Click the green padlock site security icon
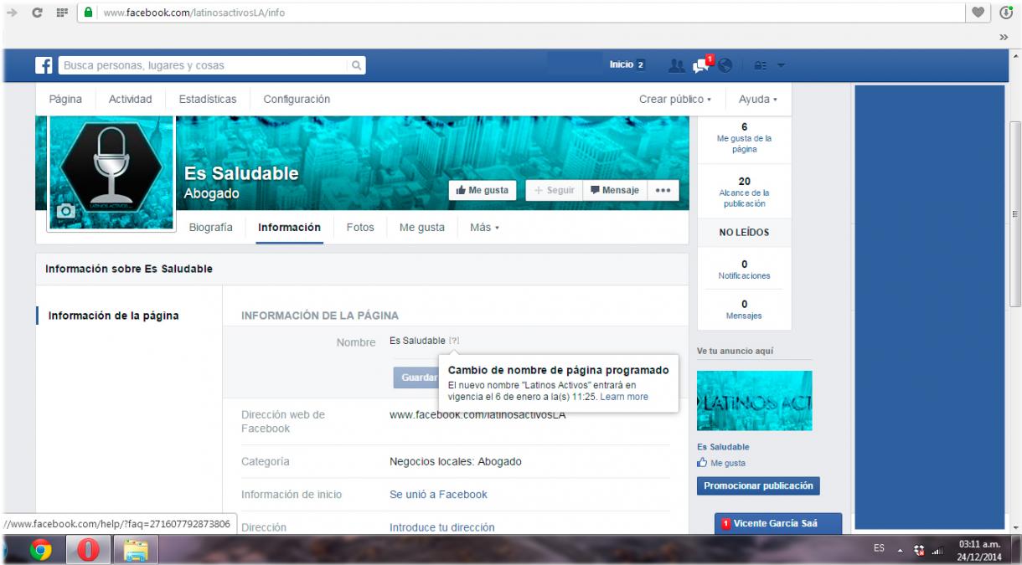 coord(89,13)
